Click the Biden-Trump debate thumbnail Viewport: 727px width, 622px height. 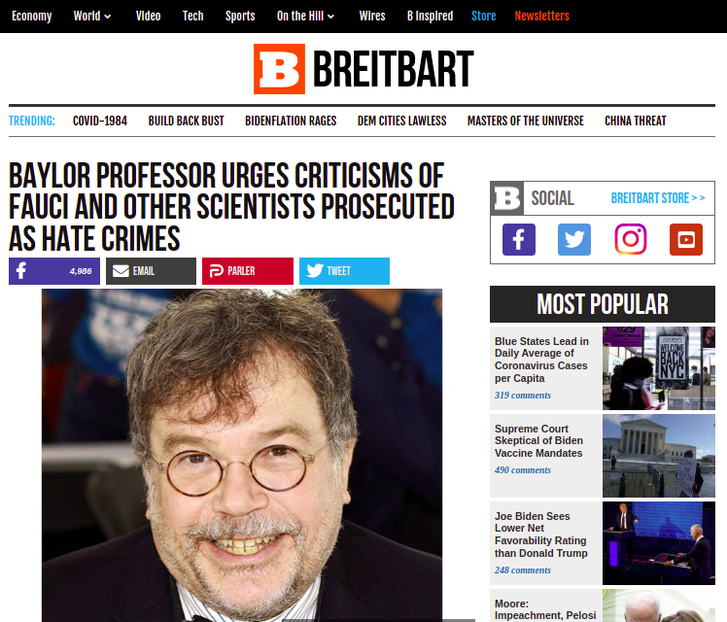tap(658, 543)
